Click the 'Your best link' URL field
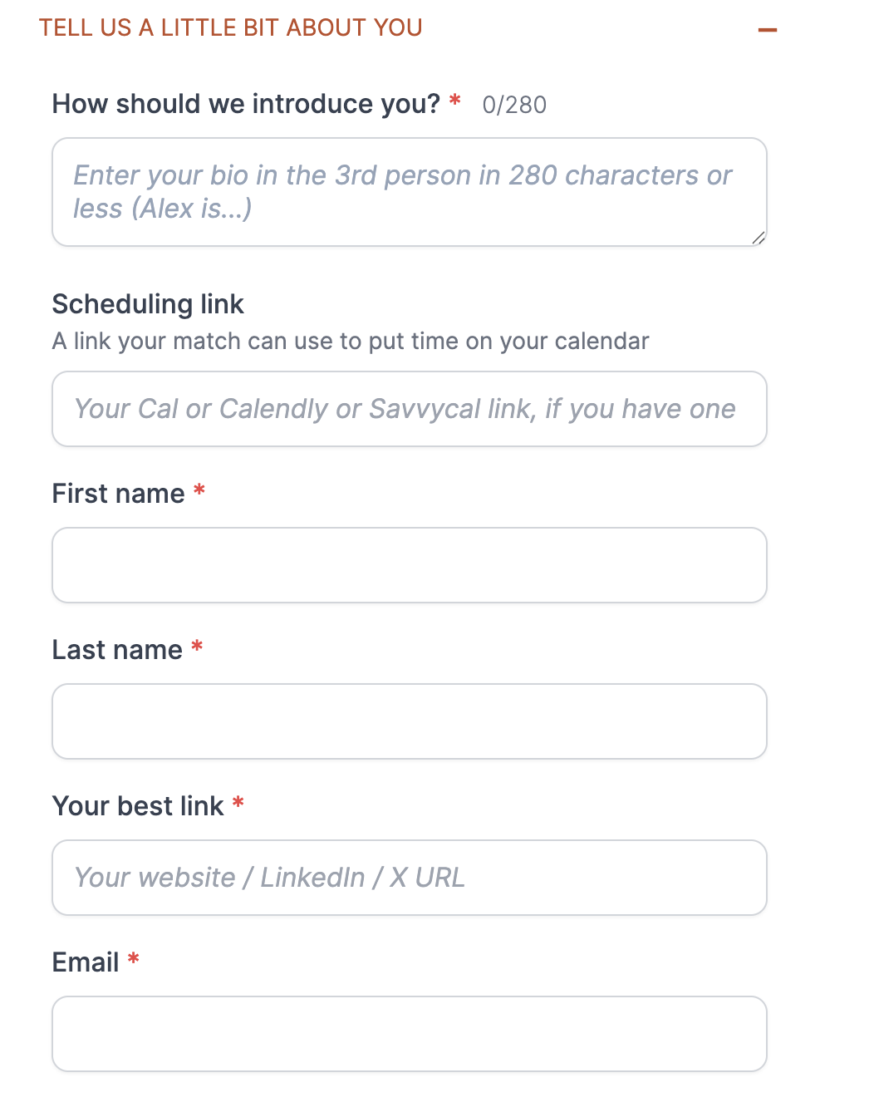Viewport: 869px width, 1112px height. click(x=410, y=878)
